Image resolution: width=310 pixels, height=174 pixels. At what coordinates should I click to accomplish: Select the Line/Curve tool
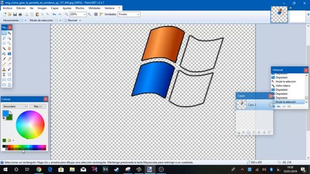tap(9, 74)
